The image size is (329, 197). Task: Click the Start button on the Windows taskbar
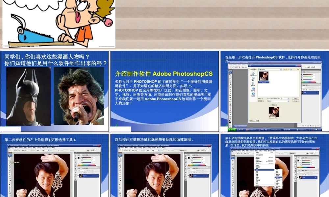[x=234, y=127]
